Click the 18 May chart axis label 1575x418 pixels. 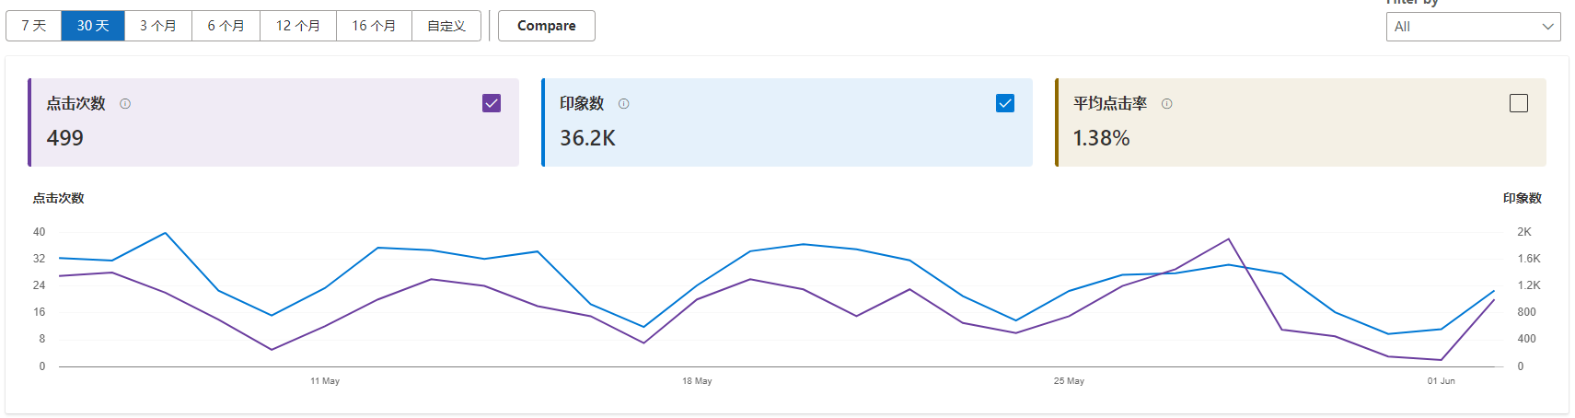pyautogui.click(x=697, y=380)
